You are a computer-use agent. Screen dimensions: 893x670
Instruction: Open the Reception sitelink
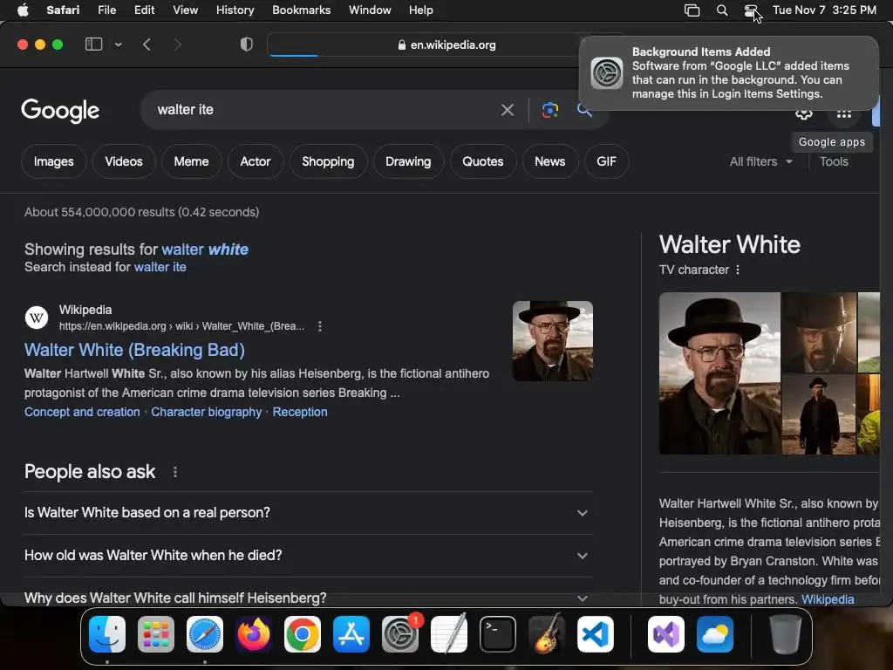point(300,412)
